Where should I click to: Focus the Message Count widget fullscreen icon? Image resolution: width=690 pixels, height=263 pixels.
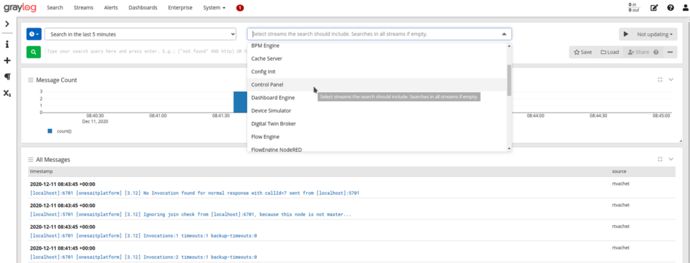[660, 80]
